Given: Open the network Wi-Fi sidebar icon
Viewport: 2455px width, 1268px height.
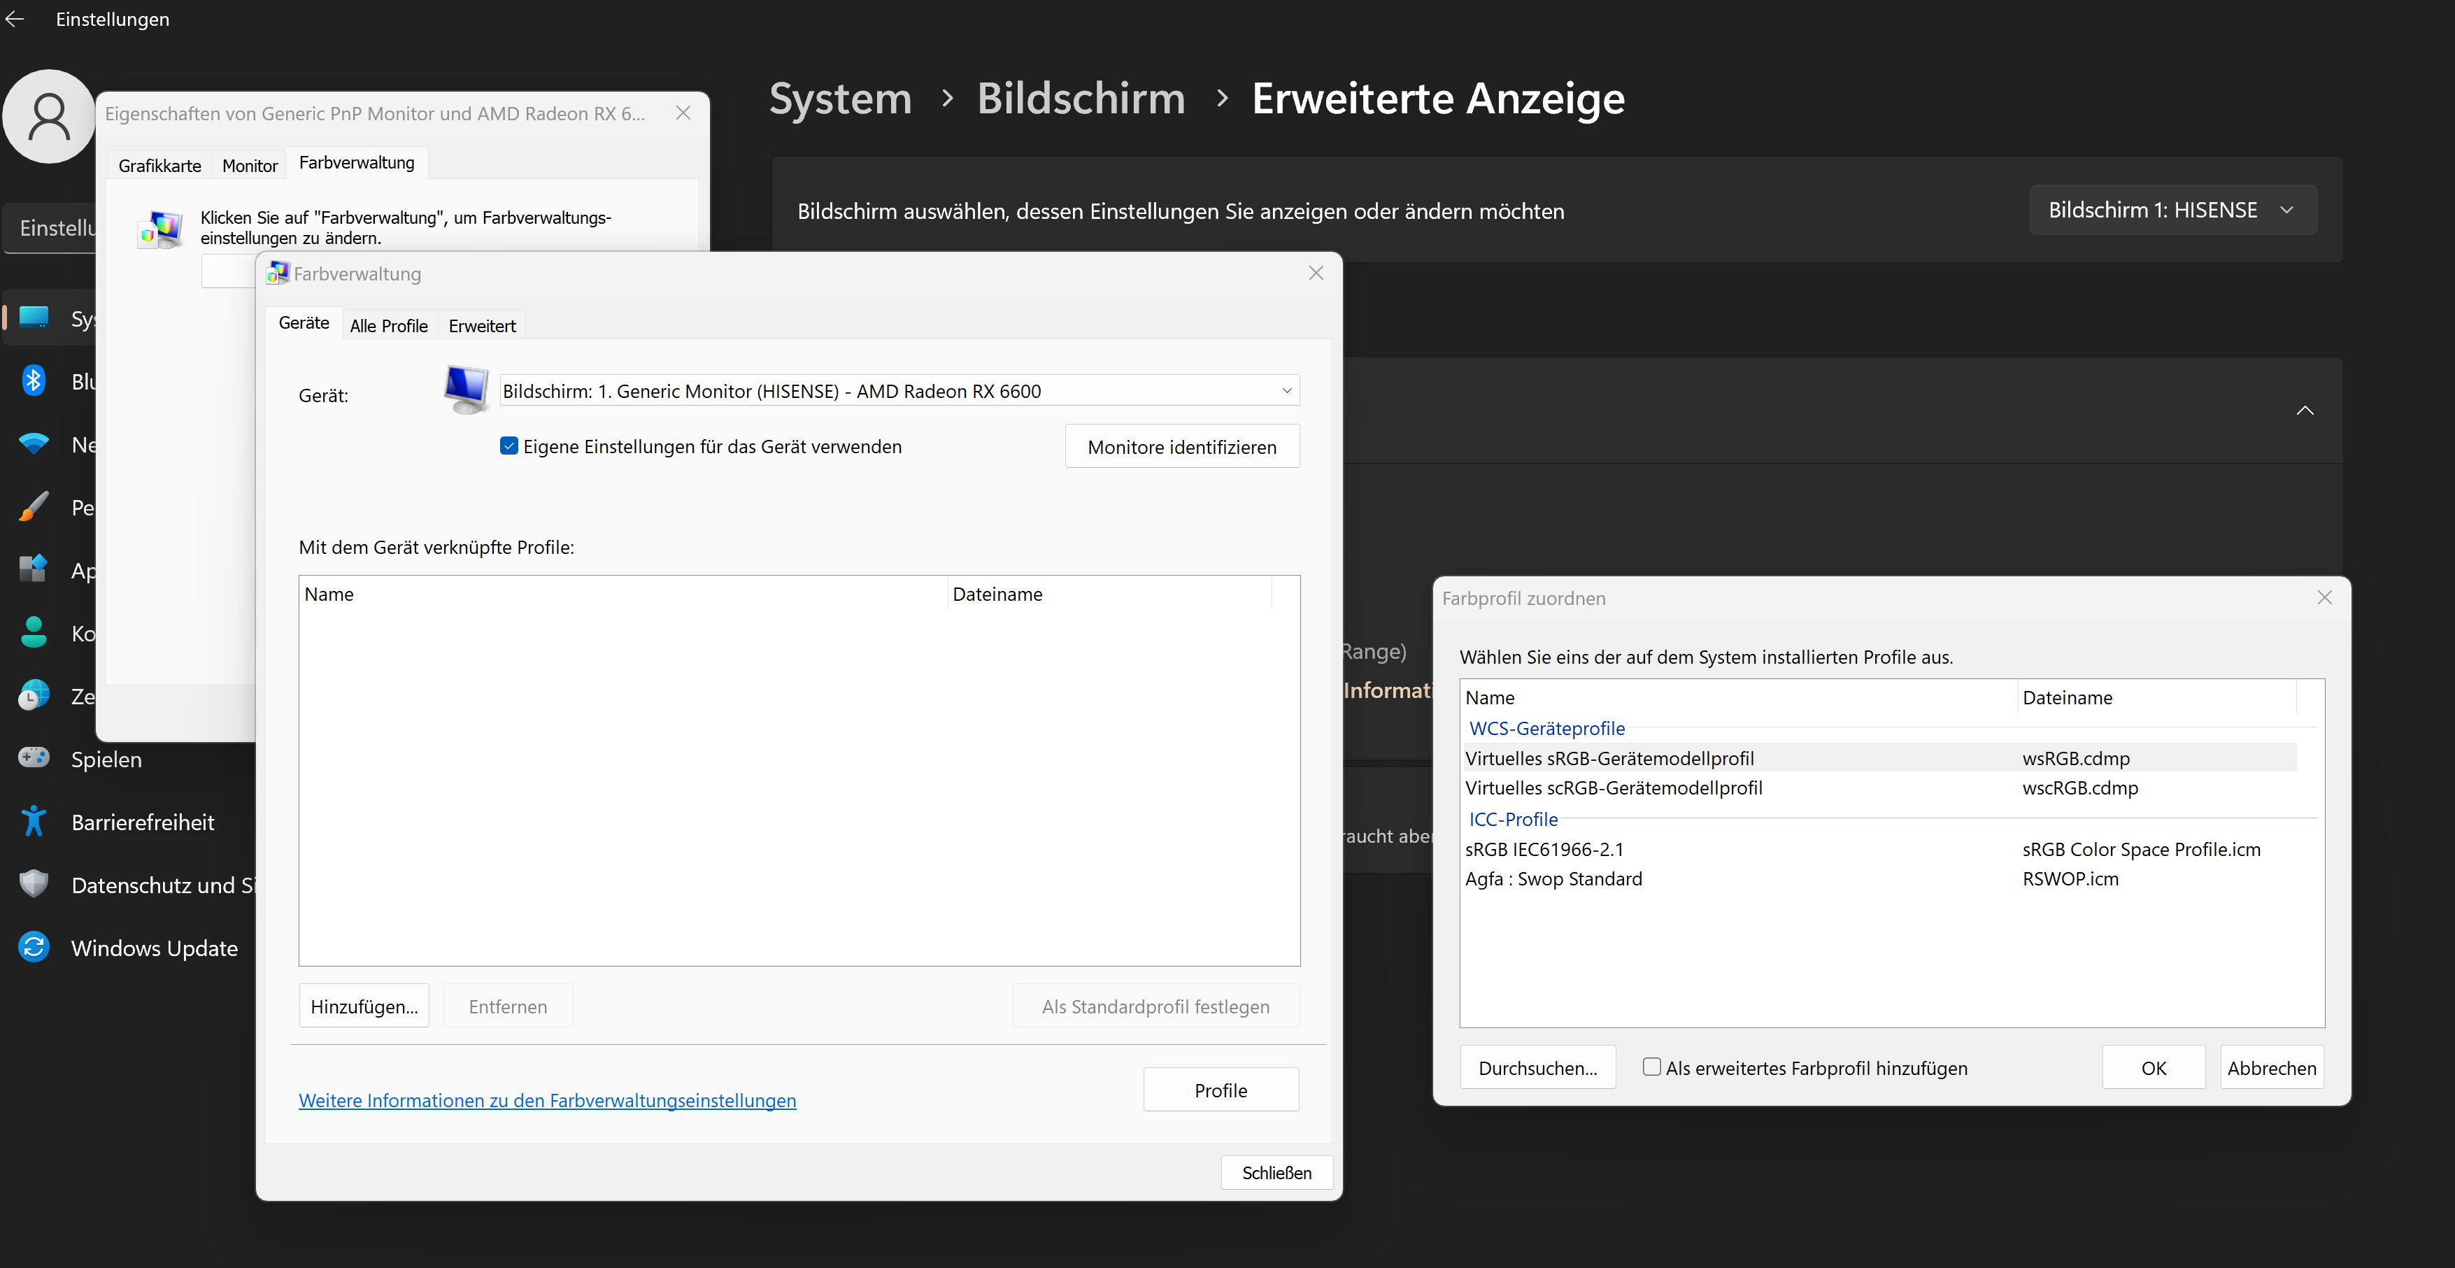Looking at the screenshot, I should [34, 443].
